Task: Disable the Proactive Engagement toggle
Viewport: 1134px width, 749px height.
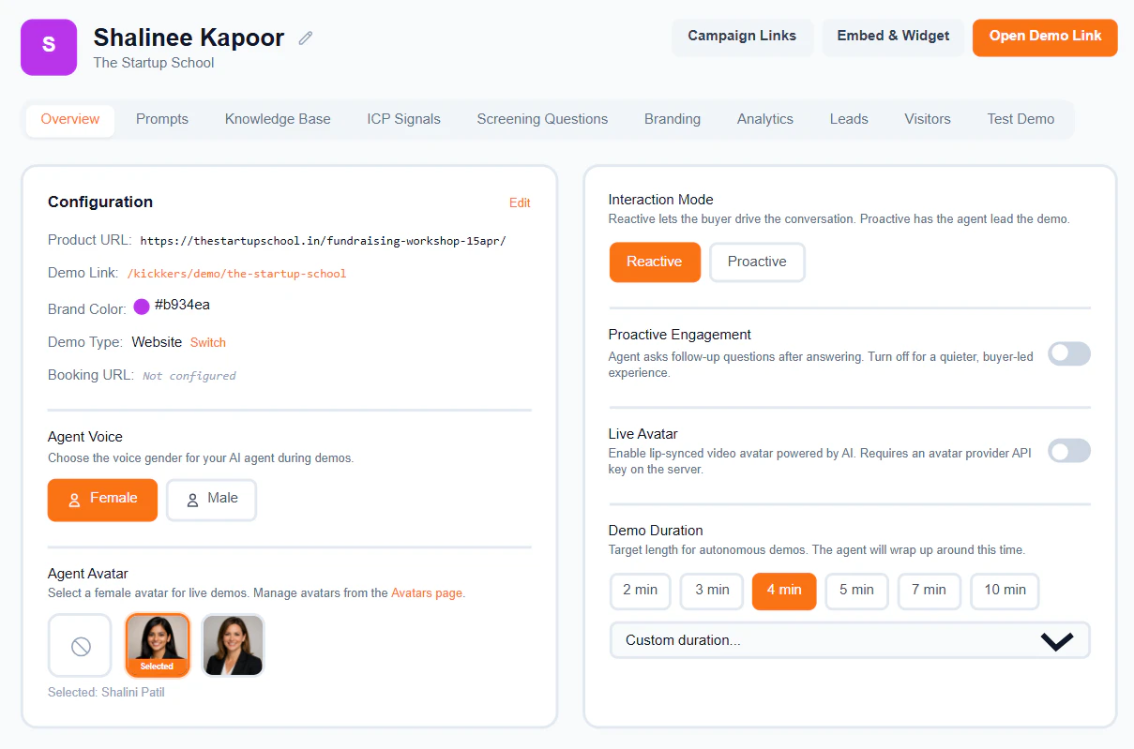Action: 1069,353
